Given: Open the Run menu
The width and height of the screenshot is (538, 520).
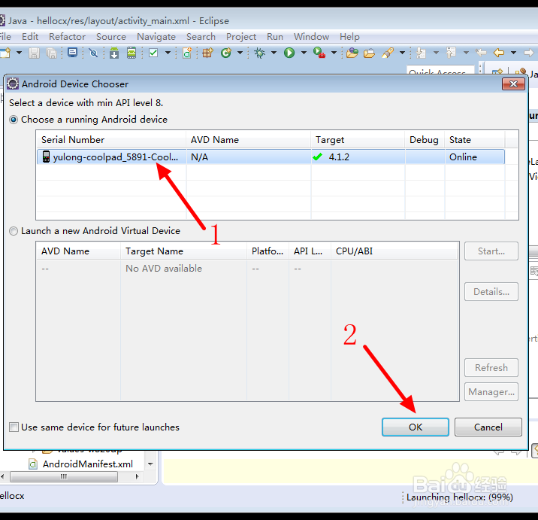Looking at the screenshot, I should click(275, 36).
